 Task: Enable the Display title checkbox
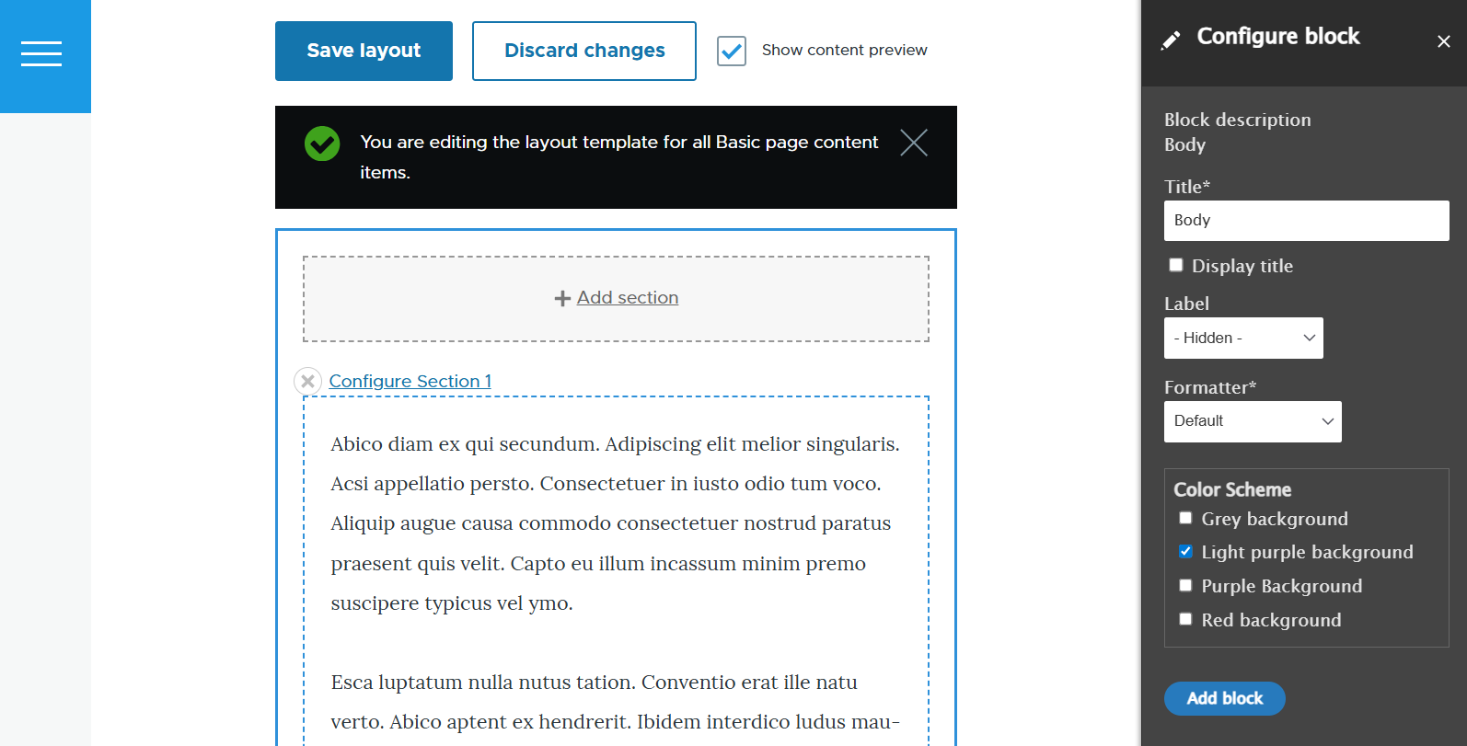1175,265
